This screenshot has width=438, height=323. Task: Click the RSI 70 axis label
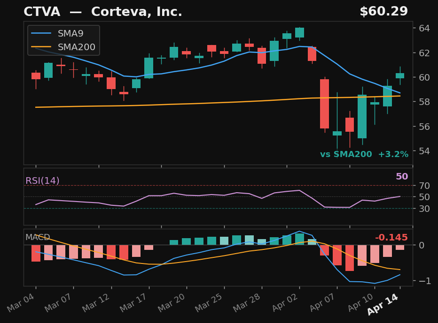tap(424, 185)
